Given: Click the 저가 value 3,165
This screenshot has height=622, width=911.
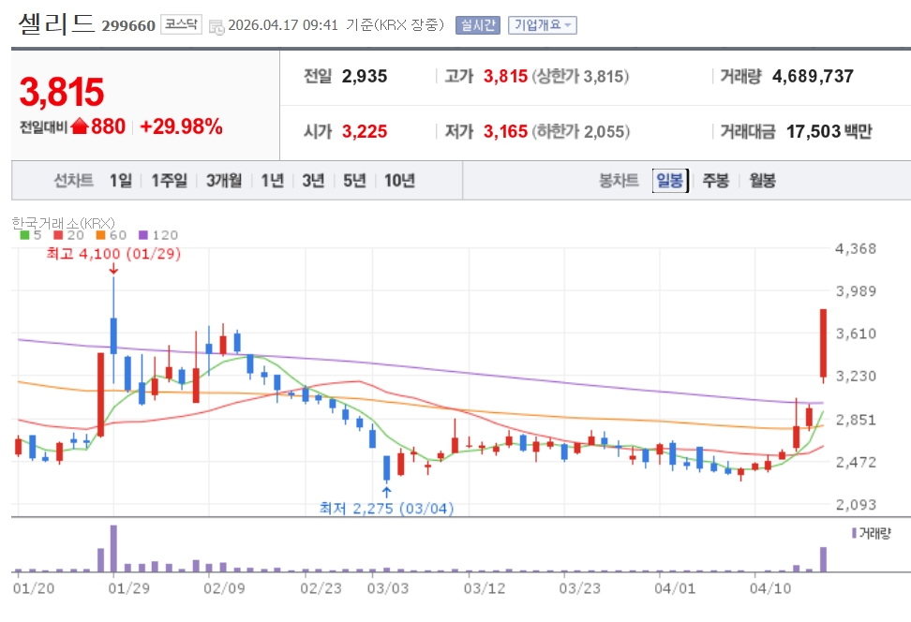Looking at the screenshot, I should coord(505,131).
